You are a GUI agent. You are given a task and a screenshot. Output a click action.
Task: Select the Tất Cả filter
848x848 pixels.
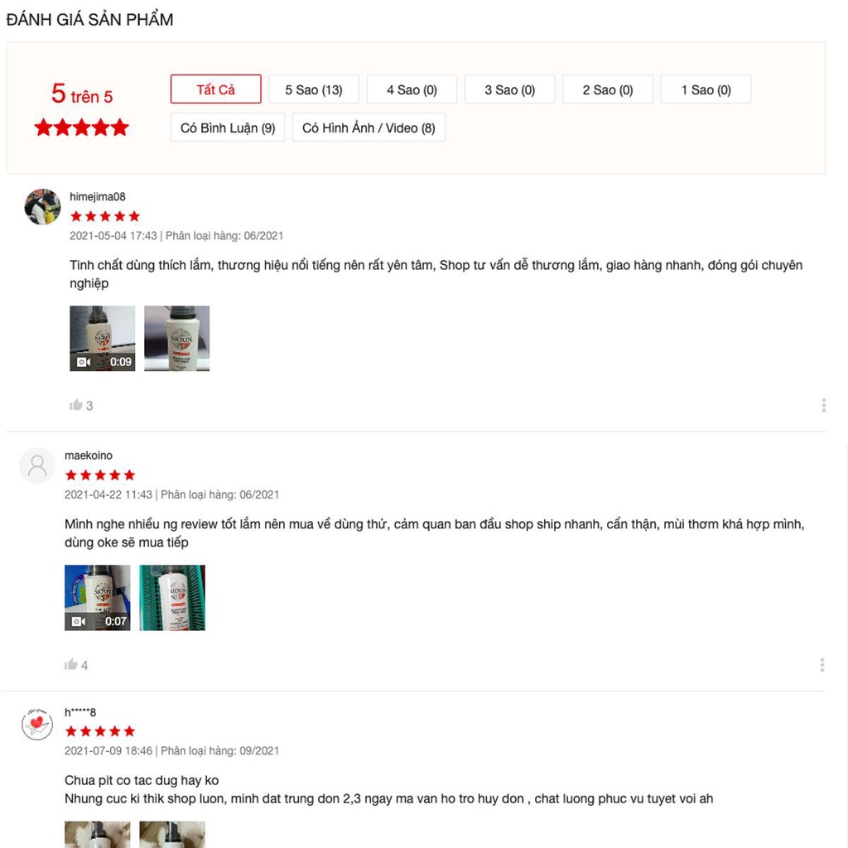point(216,89)
